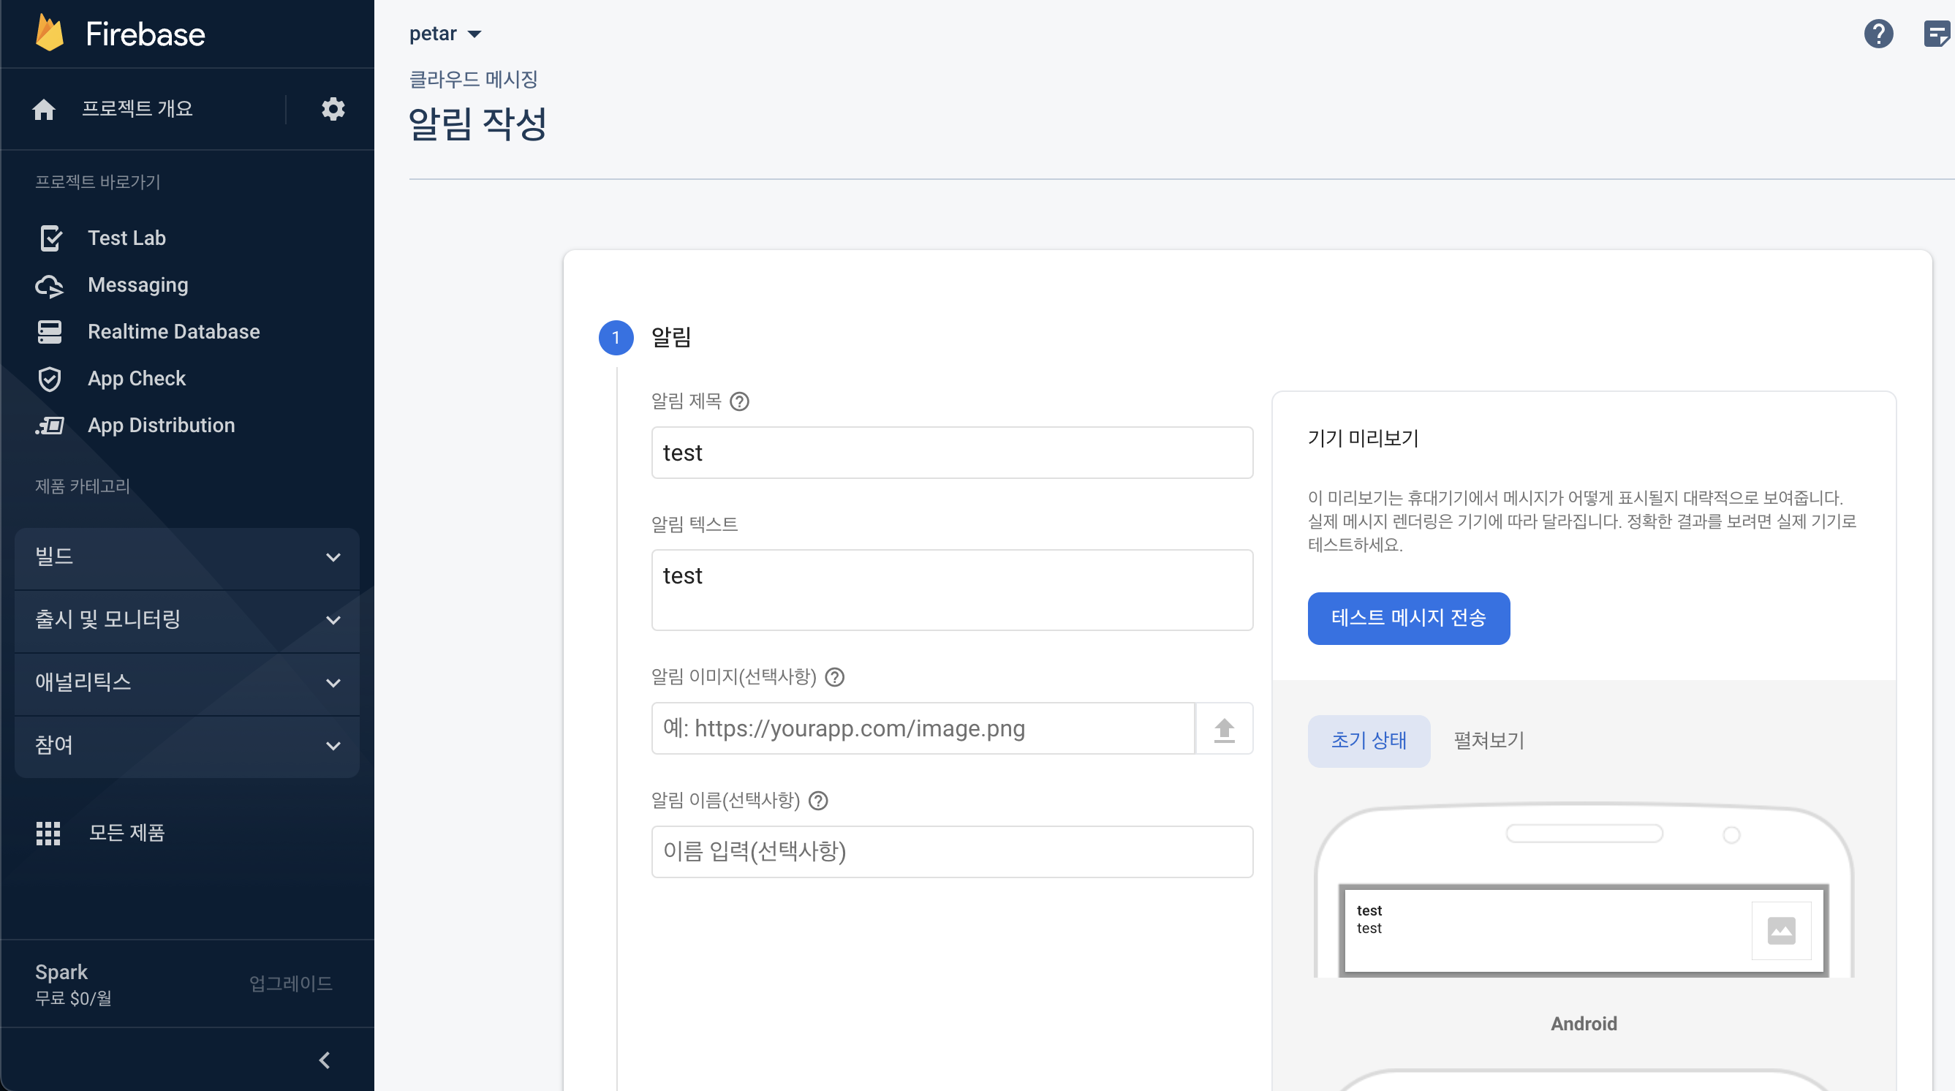Click the 테스트 메시지 전송 button
Image resolution: width=1955 pixels, height=1091 pixels.
pos(1408,618)
